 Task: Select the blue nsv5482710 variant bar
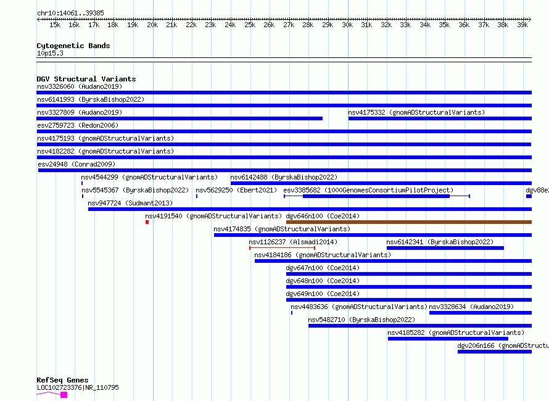point(420,326)
